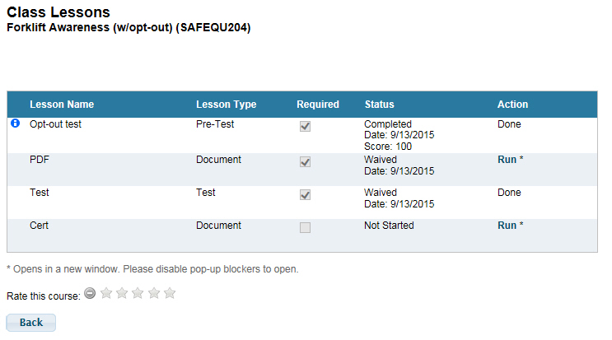Click the Status column header

click(379, 105)
